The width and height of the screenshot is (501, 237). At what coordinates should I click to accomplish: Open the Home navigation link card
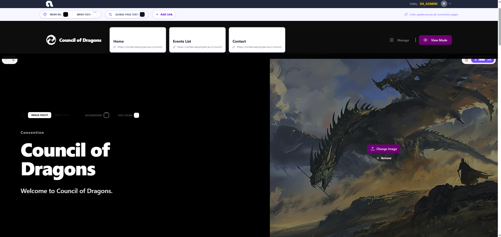click(138, 40)
